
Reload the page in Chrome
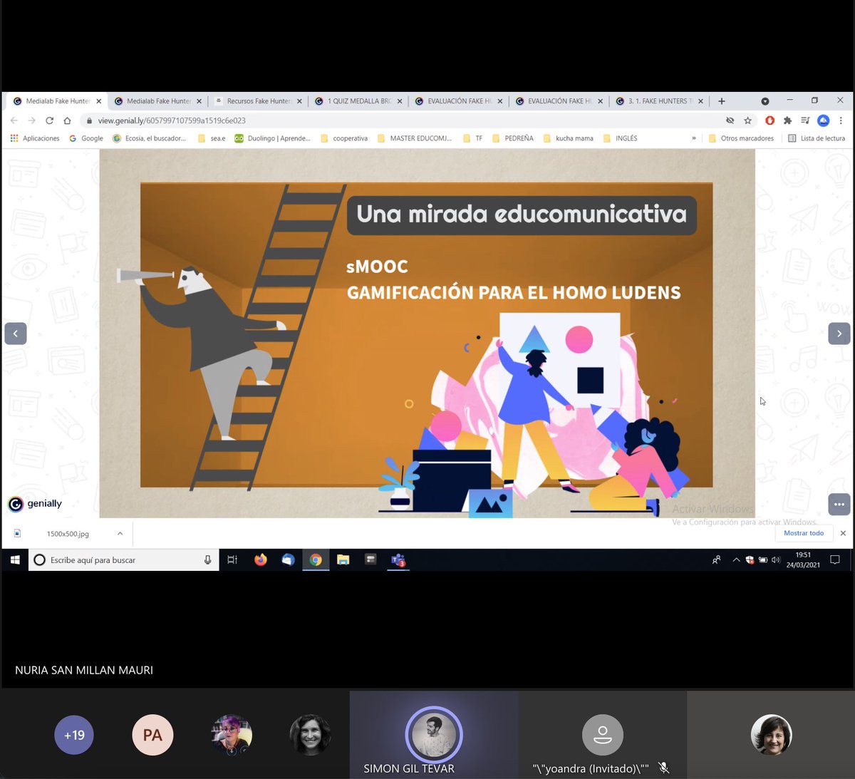coord(49,120)
